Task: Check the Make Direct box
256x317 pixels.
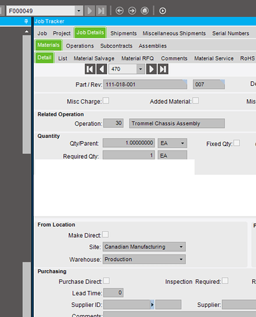Action: point(106,234)
